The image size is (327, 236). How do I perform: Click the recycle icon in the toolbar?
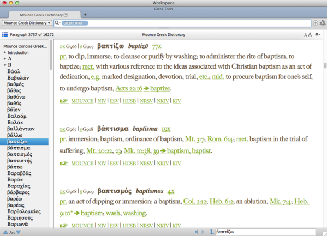323,23
